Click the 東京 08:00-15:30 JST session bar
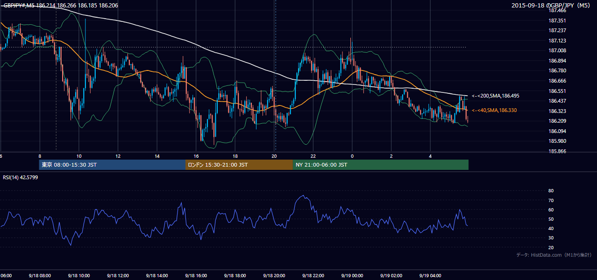Viewport: 597px width, 280px height. [x=113, y=165]
